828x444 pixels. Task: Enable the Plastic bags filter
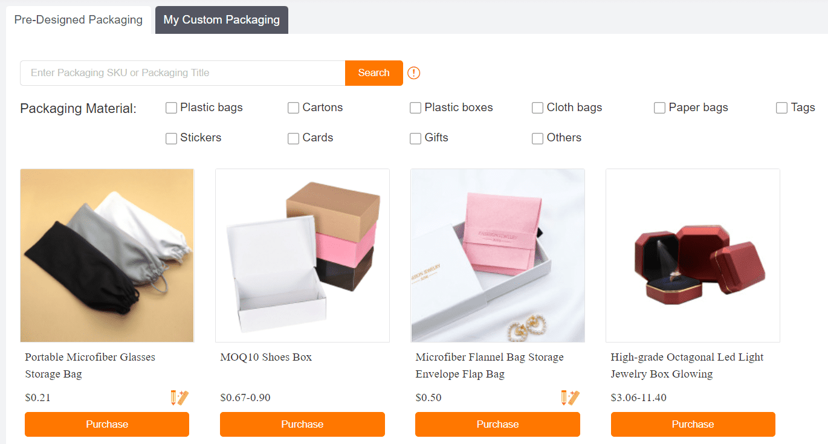[171, 108]
